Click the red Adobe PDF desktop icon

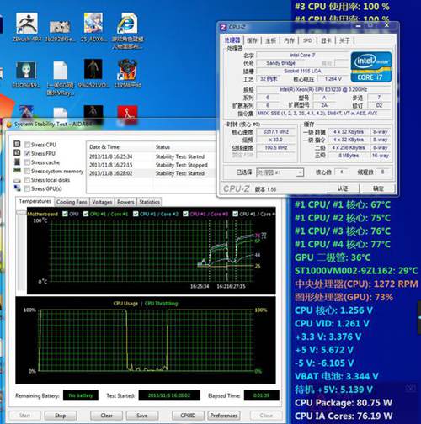(x=127, y=114)
